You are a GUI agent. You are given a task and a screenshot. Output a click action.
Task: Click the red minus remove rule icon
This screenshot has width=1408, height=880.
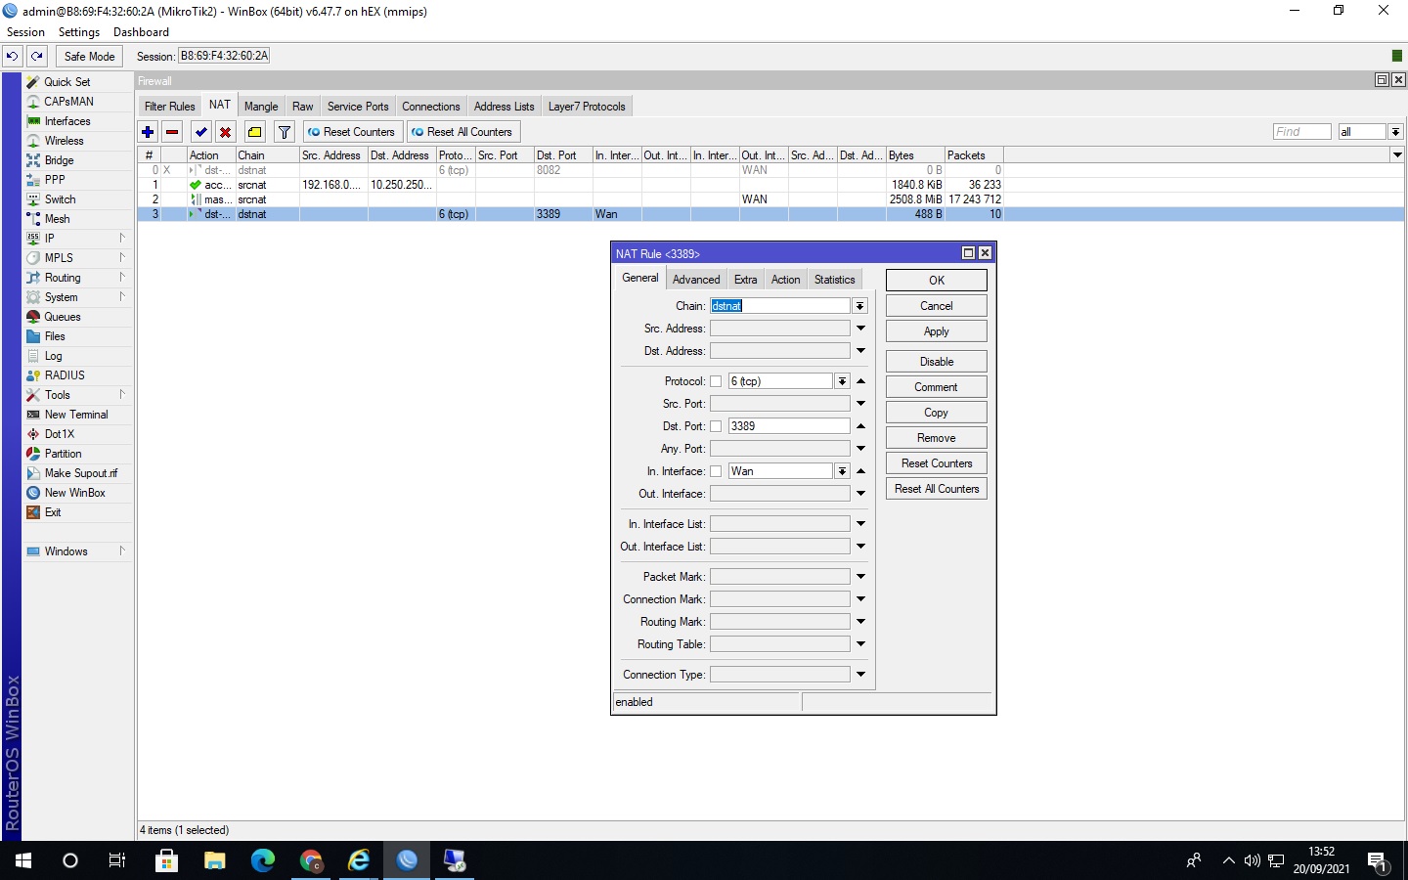point(172,132)
